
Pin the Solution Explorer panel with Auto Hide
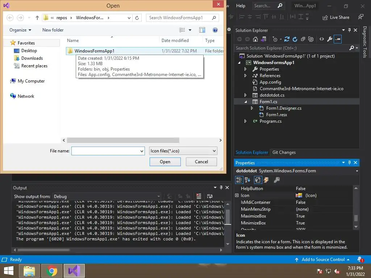click(350, 30)
